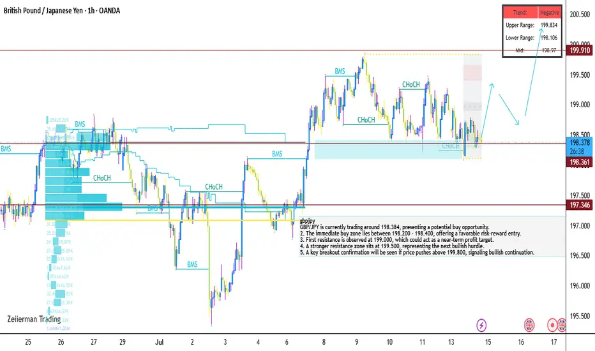Click the note line about trading around 198.384
The height and width of the screenshot is (351, 595).
[395, 227]
